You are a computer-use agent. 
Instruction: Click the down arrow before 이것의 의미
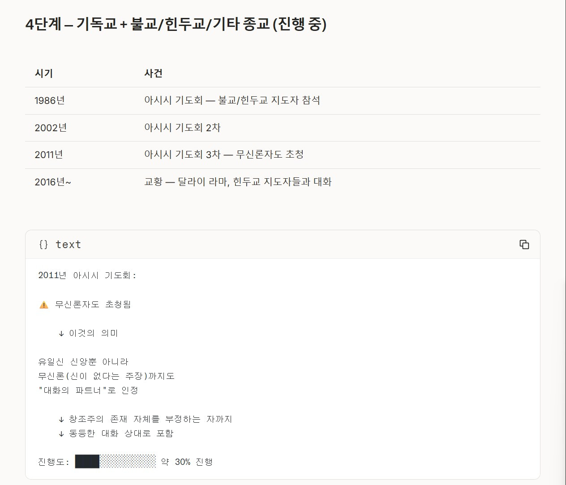(x=61, y=334)
